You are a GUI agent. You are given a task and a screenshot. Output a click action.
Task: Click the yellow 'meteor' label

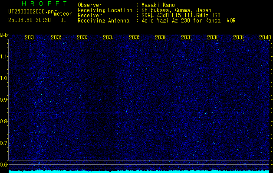click(63, 14)
